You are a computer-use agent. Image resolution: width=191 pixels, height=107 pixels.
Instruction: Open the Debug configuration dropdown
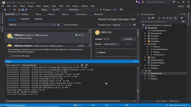click(x=46, y=10)
